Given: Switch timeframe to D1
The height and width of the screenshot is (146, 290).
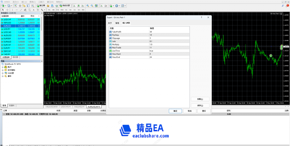Looking at the screenshot, I should tap(75, 10).
